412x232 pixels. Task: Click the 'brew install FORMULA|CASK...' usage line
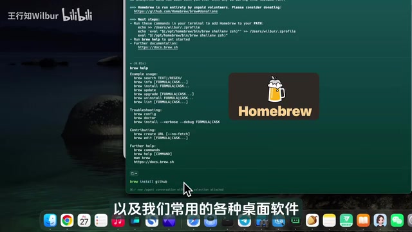(x=162, y=86)
